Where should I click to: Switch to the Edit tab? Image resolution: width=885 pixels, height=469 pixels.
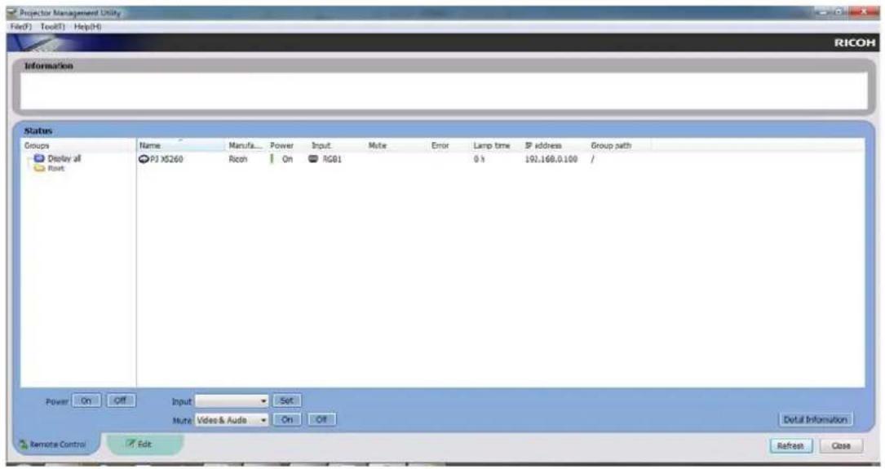point(144,445)
